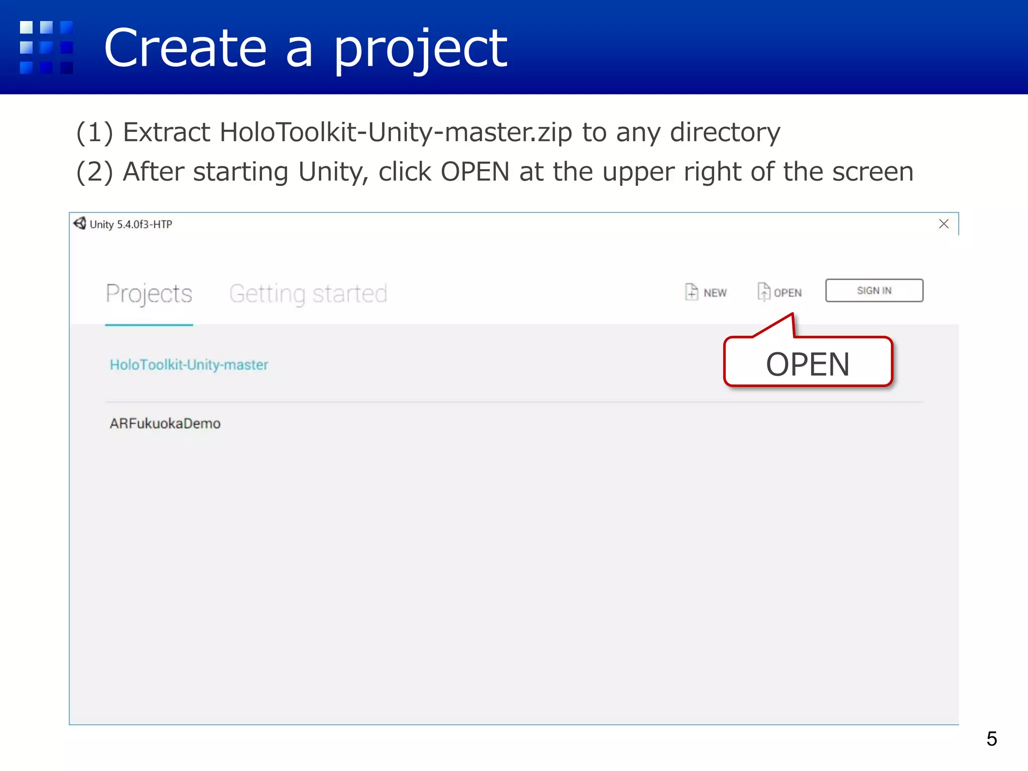Open the HoloToolkit-Unity-master project

click(x=189, y=365)
